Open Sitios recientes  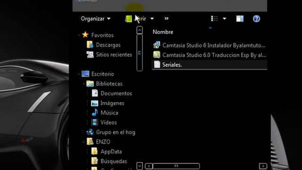point(114,55)
